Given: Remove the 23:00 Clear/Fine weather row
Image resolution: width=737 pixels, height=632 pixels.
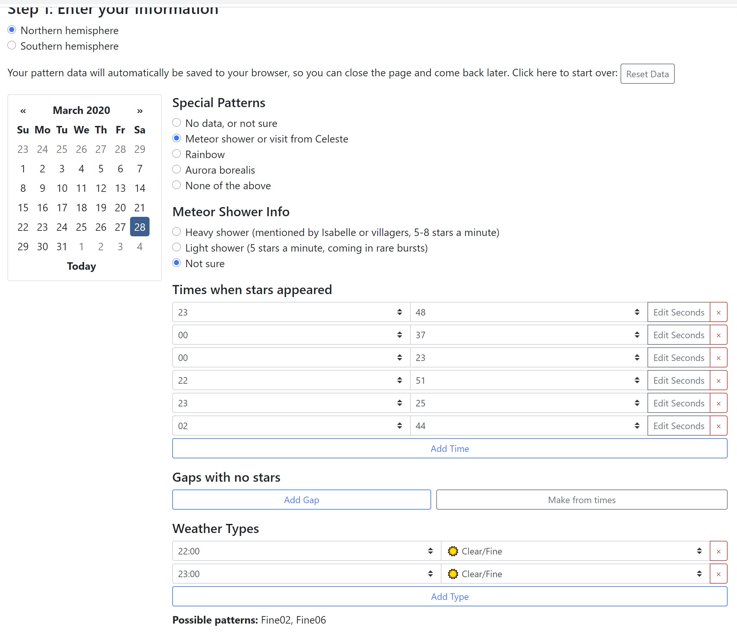Looking at the screenshot, I should point(718,574).
